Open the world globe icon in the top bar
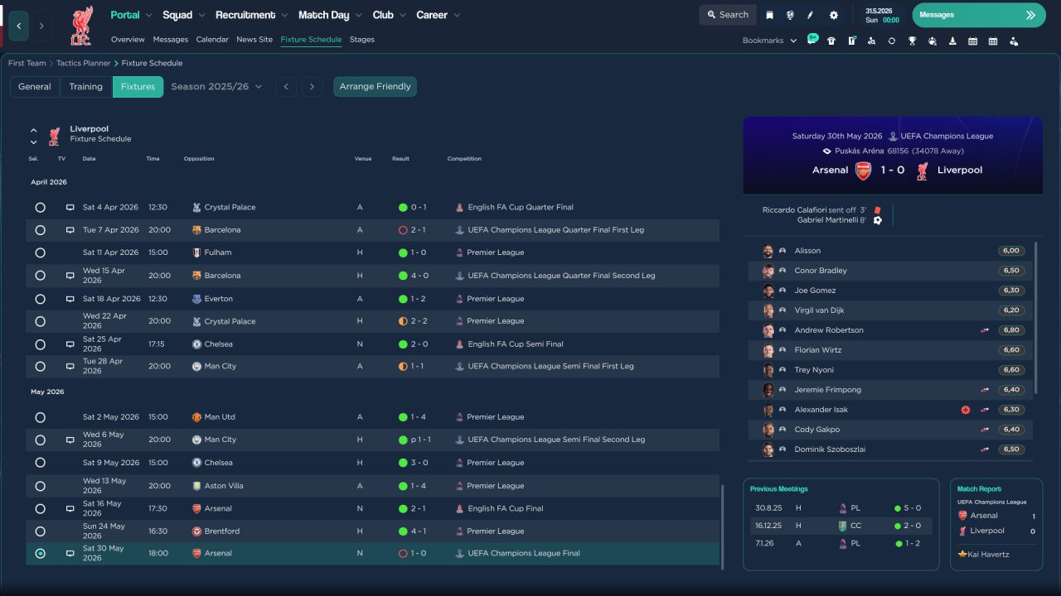 (x=790, y=15)
